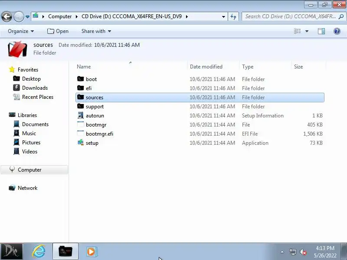
Task: Open the Organize menu
Action: 21,31
